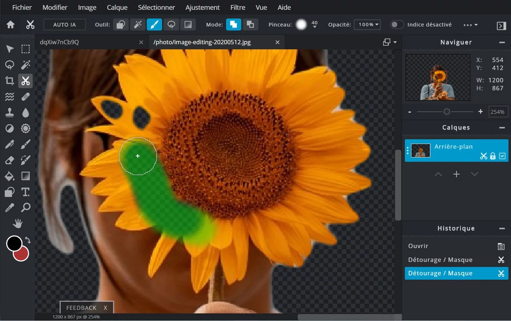Go to the Home screen icon

click(11, 25)
